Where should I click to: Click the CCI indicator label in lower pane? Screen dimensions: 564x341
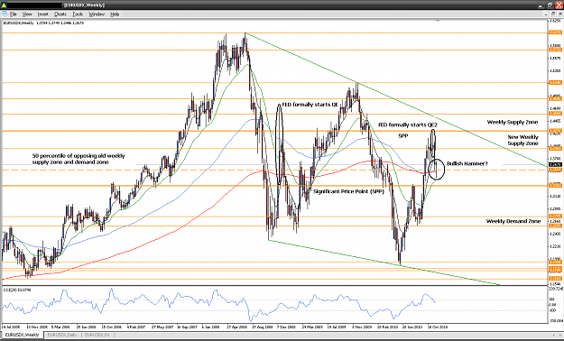pos(16,290)
